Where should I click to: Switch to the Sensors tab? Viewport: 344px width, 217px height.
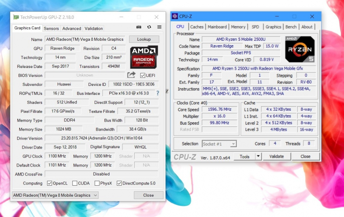51,28
